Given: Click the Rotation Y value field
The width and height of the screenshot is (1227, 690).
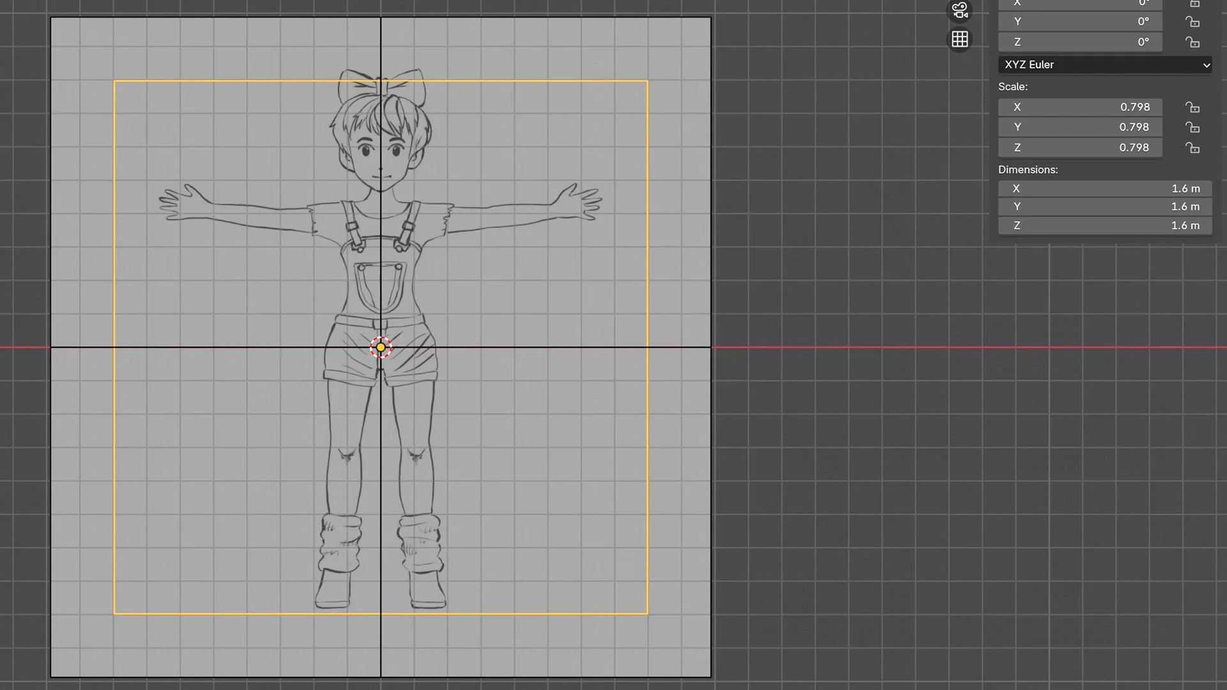Looking at the screenshot, I should pyautogui.click(x=1079, y=22).
